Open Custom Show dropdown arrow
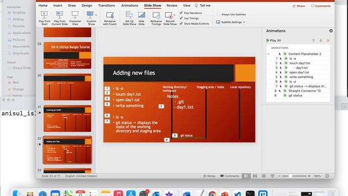 coord(96,15)
